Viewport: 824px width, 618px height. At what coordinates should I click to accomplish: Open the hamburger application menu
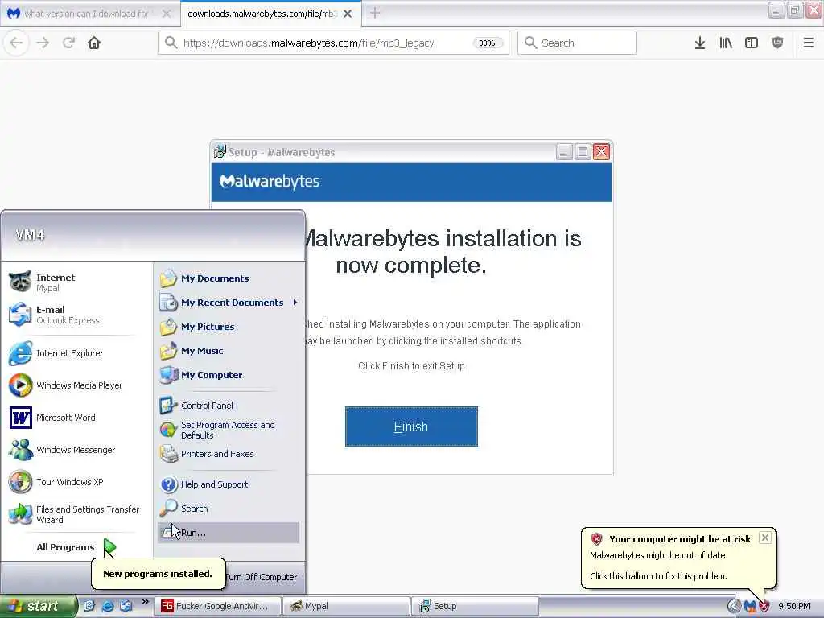click(808, 43)
